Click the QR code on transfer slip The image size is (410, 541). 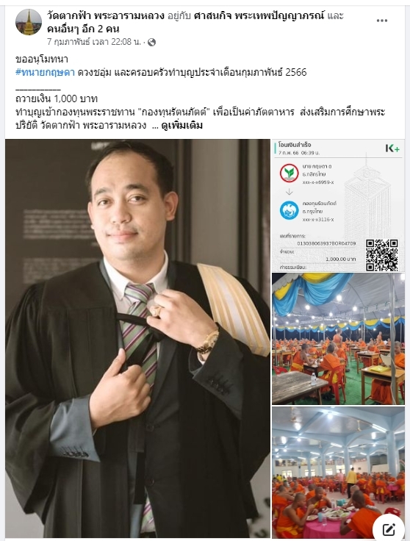[x=382, y=255]
